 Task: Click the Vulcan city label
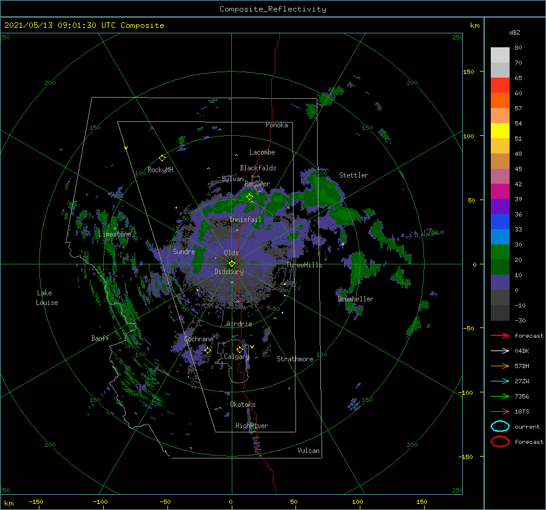pos(308,450)
